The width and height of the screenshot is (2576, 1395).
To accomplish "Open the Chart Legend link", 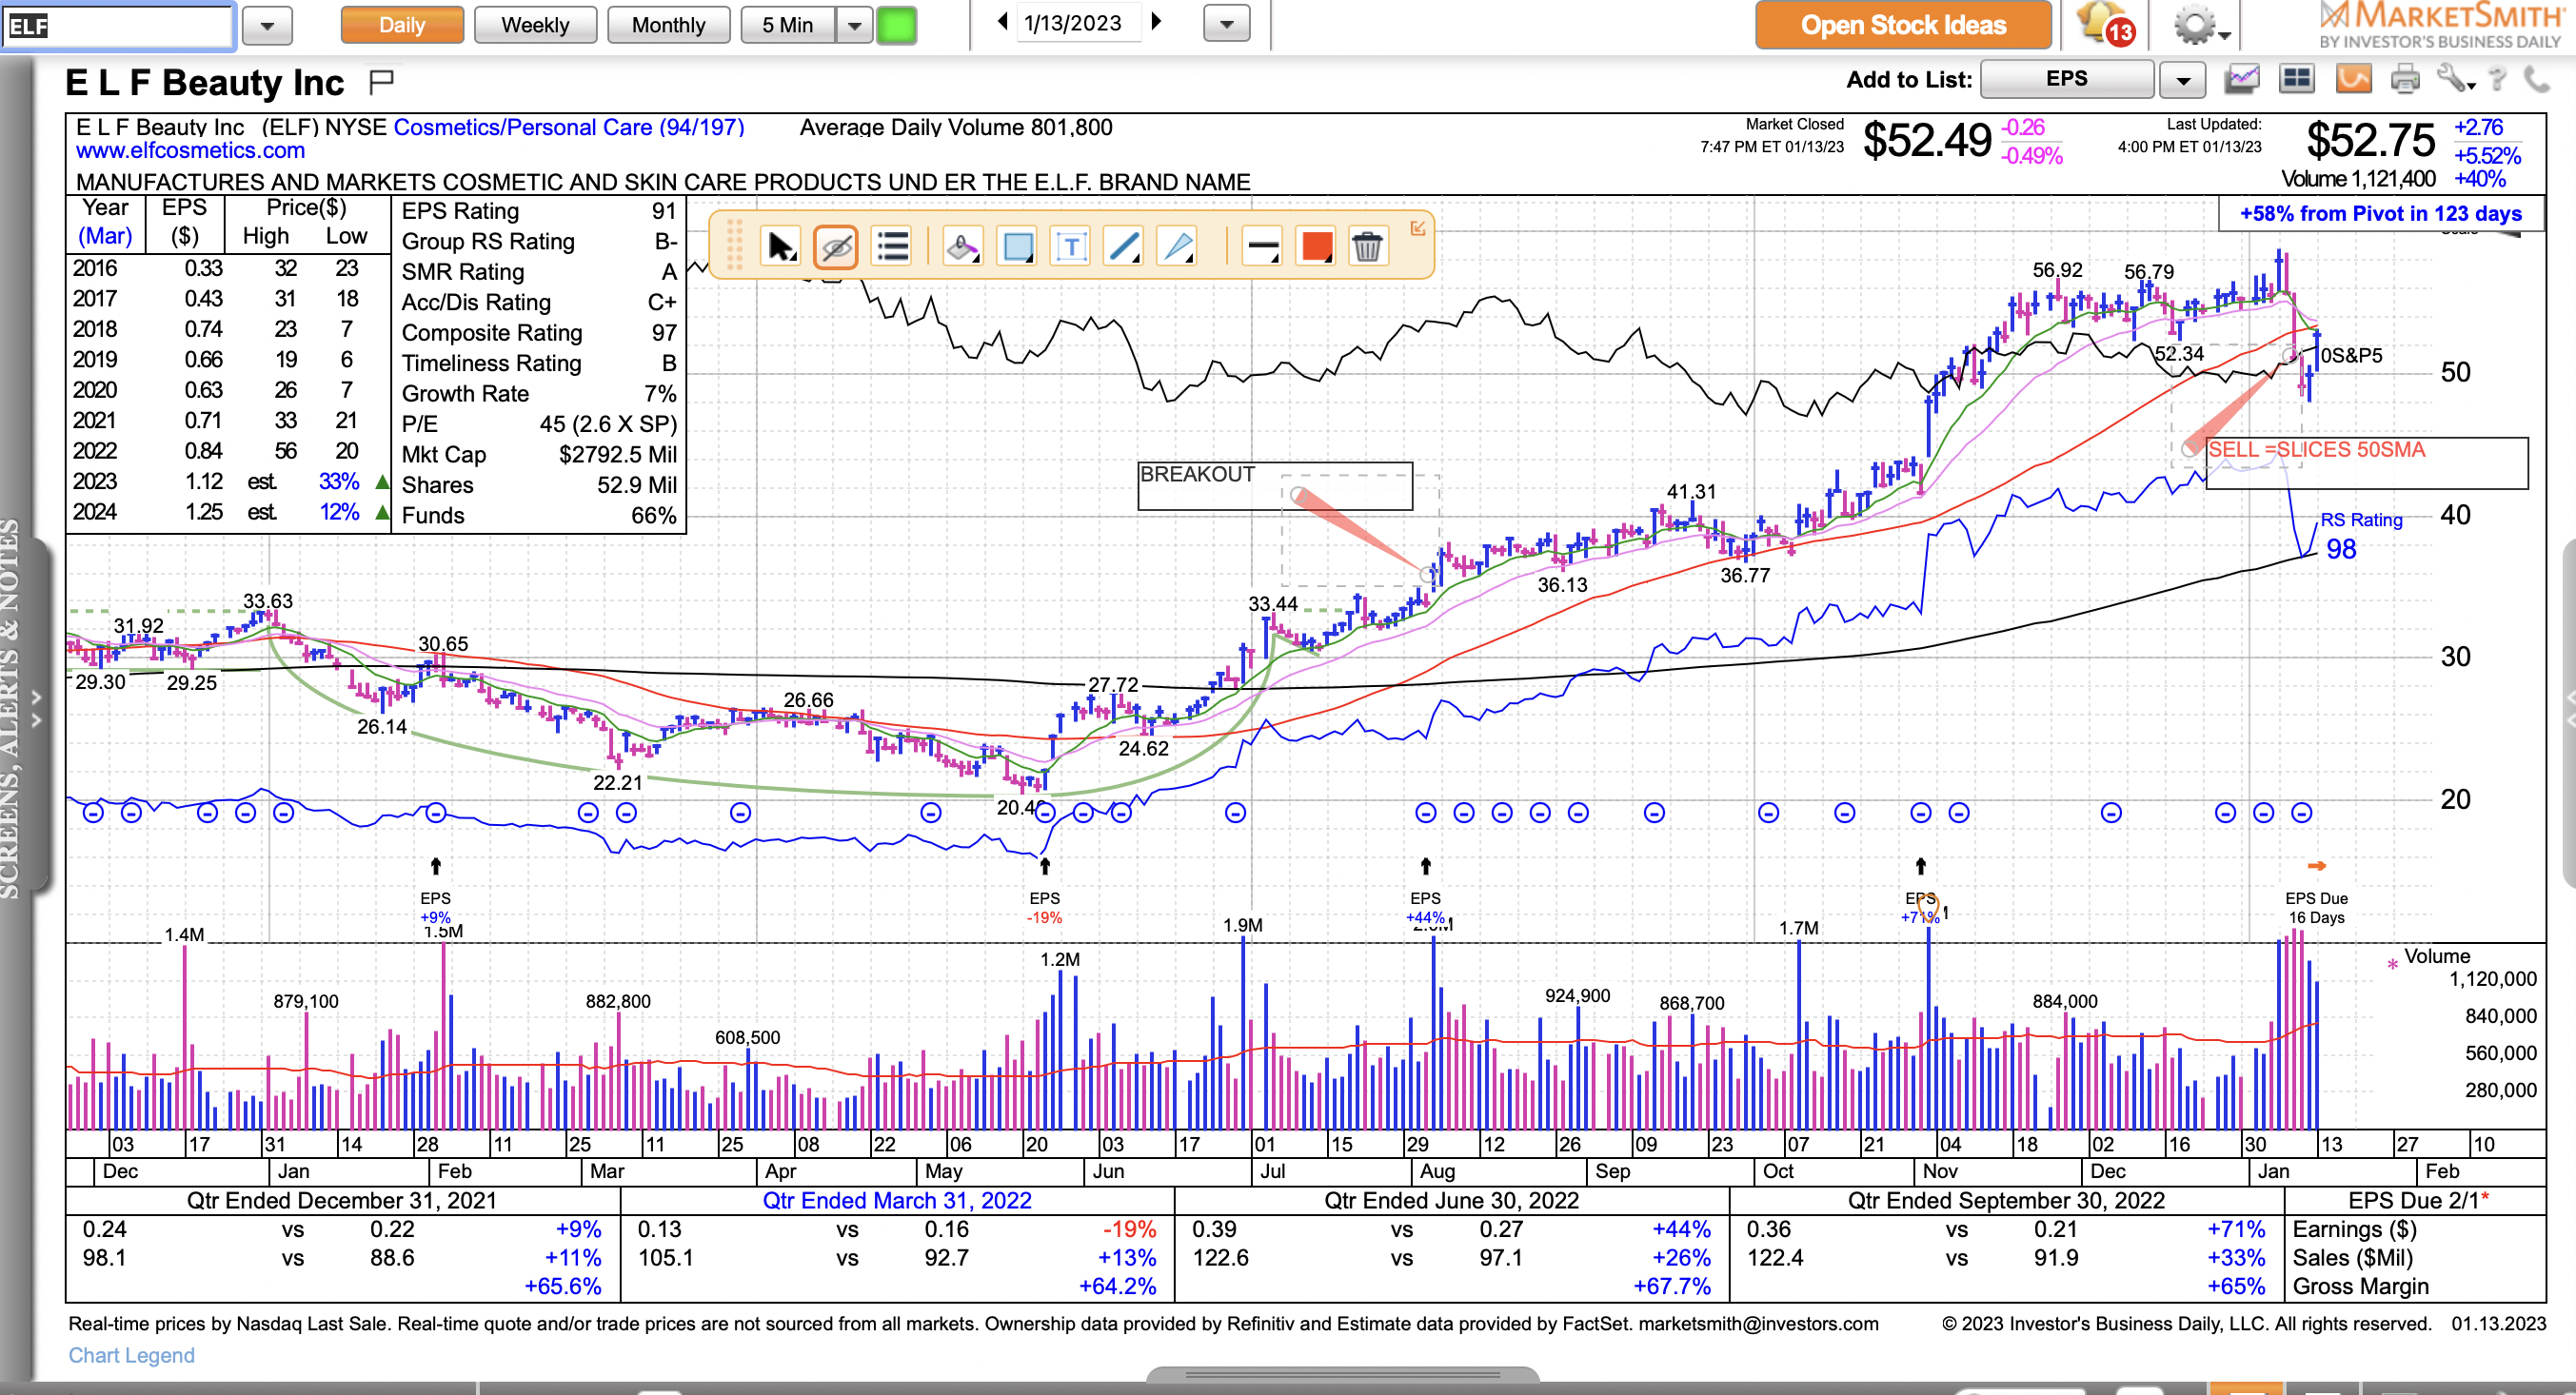I will click(x=131, y=1355).
